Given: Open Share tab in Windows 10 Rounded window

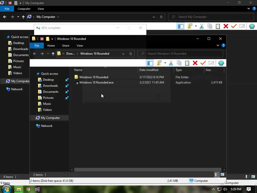Looking at the screenshot, I should (x=66, y=46).
